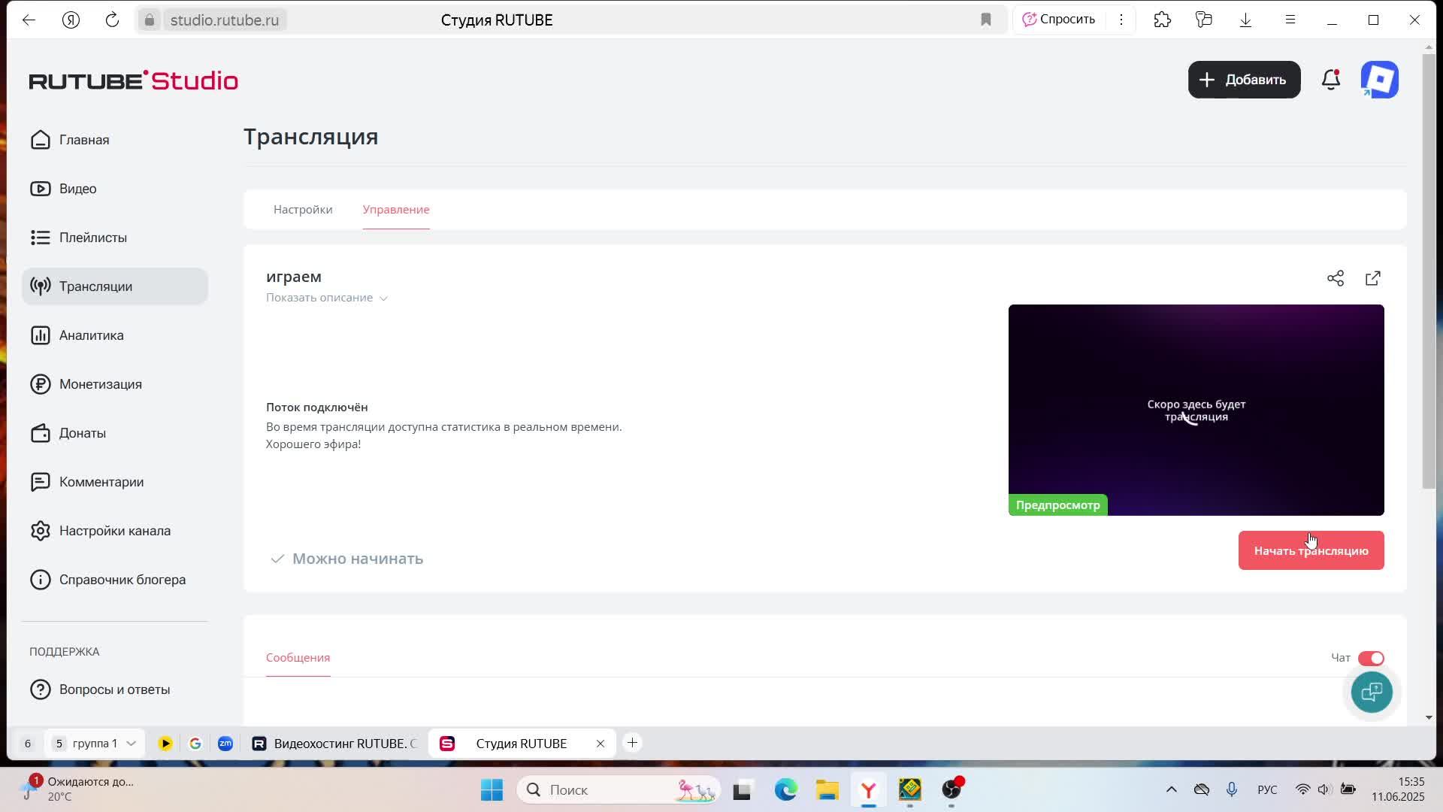Open the support chat floating button
Image resolution: width=1443 pixels, height=812 pixels.
point(1372,692)
